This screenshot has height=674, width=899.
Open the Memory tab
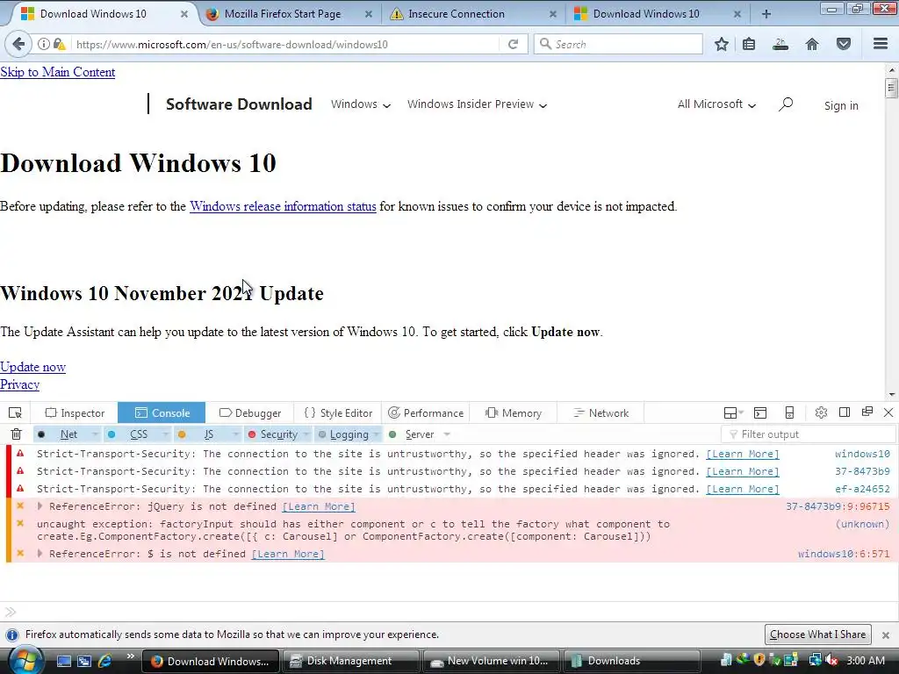coord(513,412)
